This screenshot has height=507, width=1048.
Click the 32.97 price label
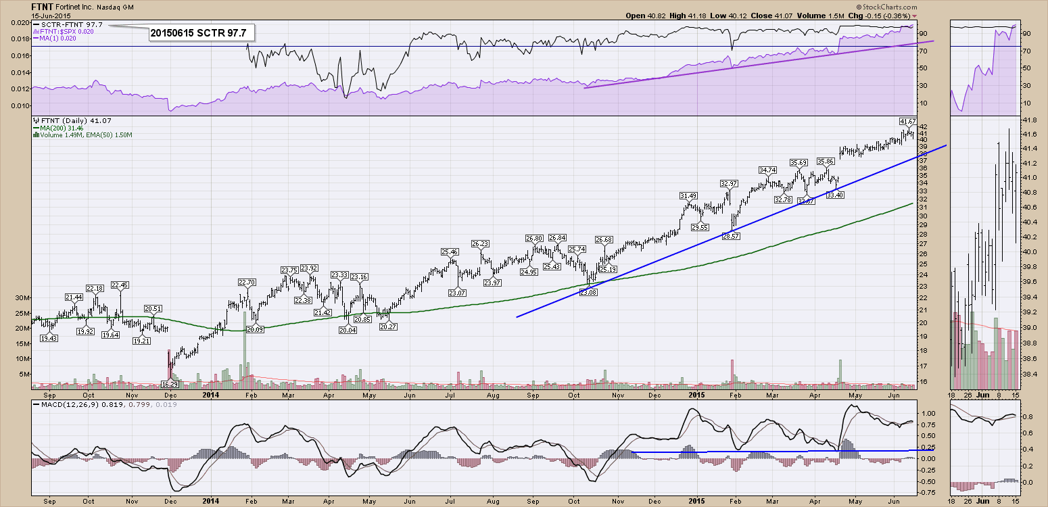click(x=729, y=183)
